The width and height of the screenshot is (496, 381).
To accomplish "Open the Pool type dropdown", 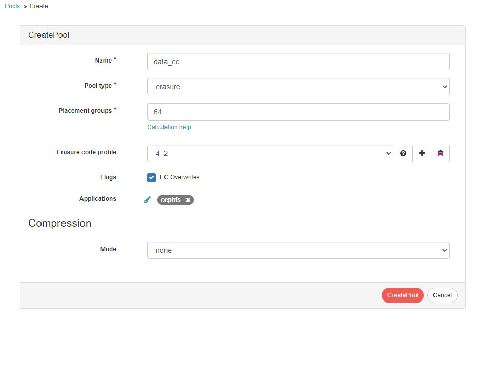I will coord(298,87).
